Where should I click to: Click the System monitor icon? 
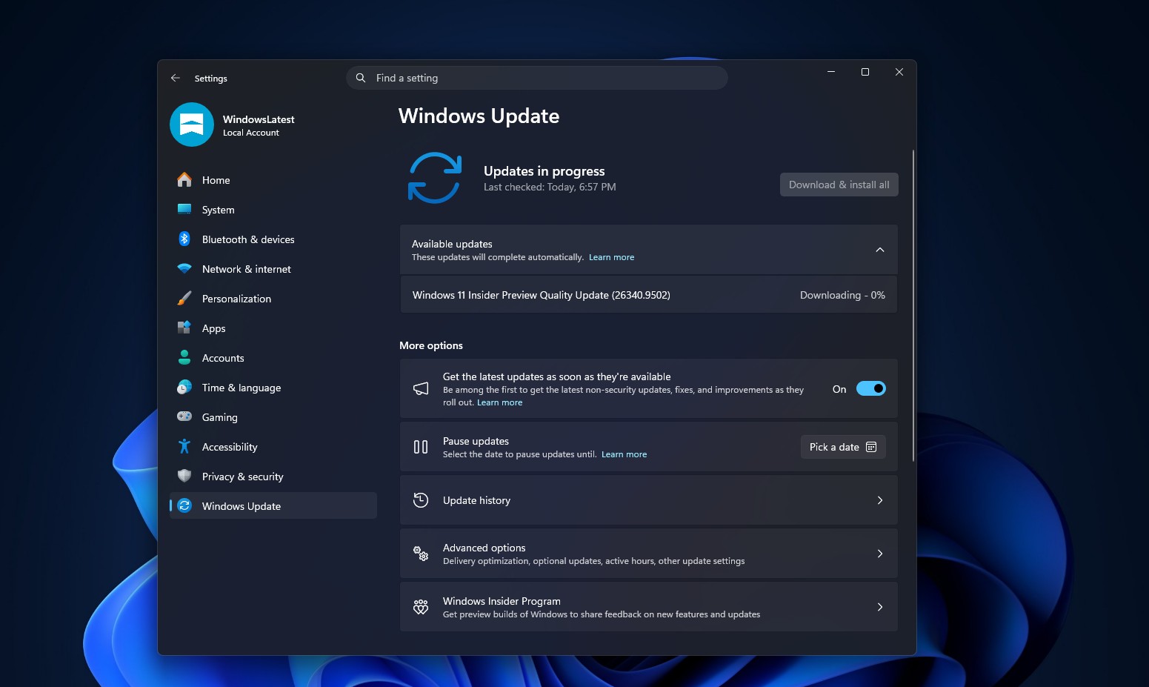click(x=184, y=210)
